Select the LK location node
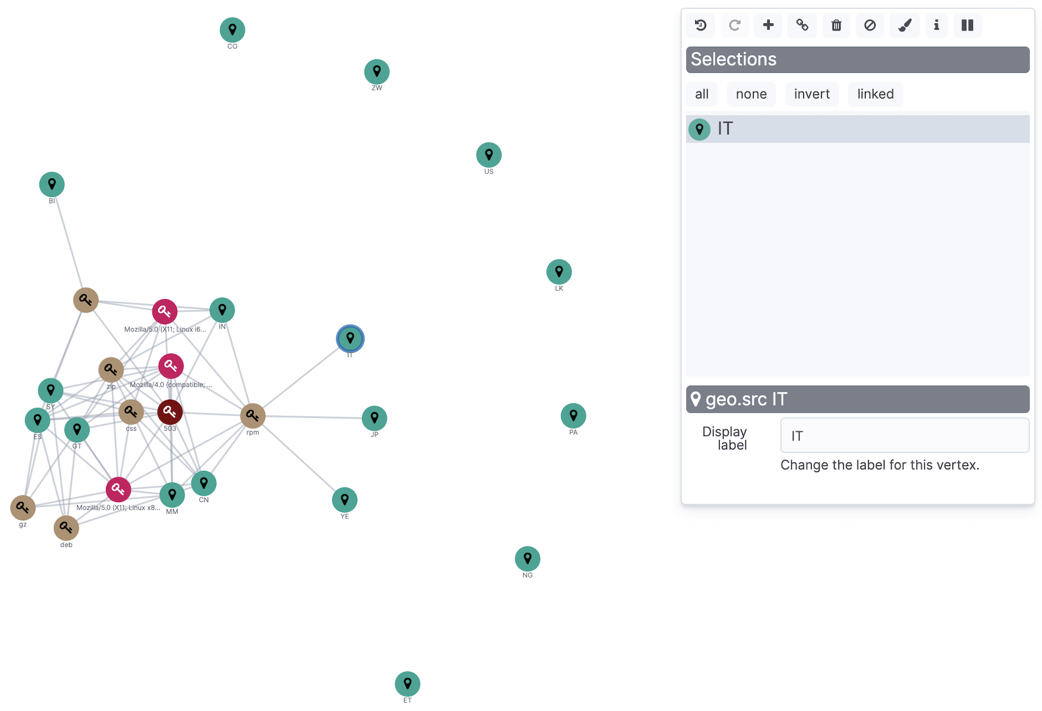Viewport: 1042px width, 711px height. [559, 272]
